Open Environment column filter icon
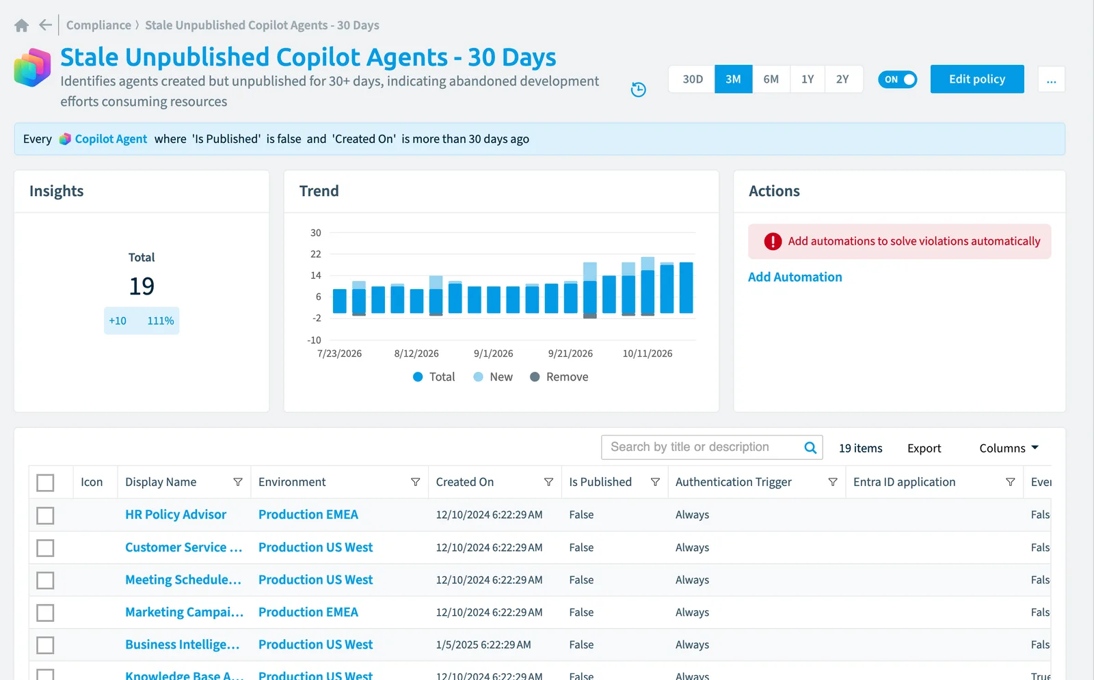 coord(415,482)
